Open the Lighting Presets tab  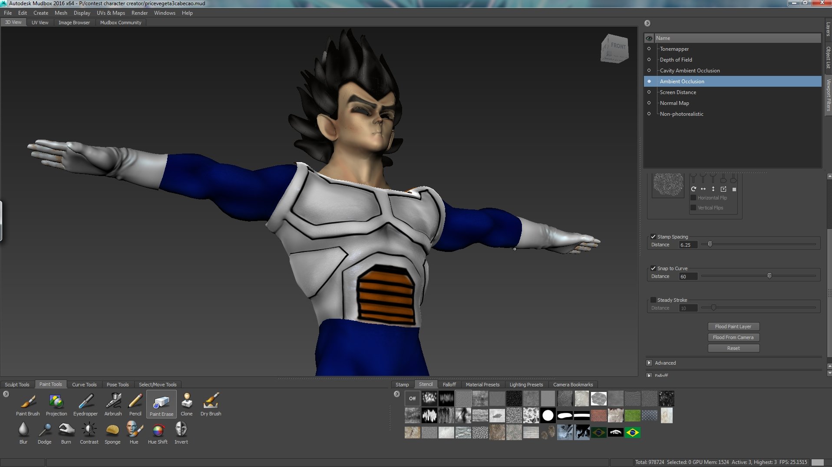pos(526,385)
